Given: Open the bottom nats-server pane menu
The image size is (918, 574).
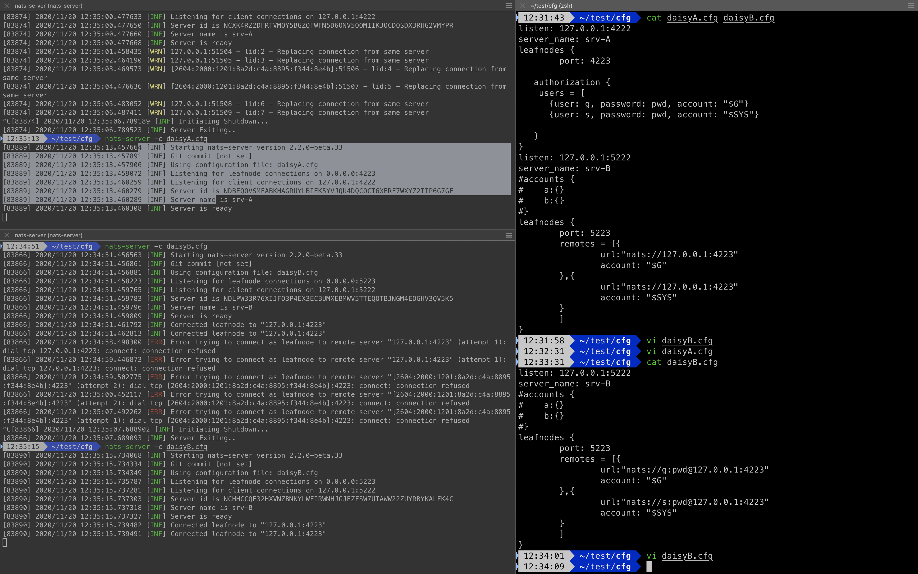Looking at the screenshot, I should 509,235.
